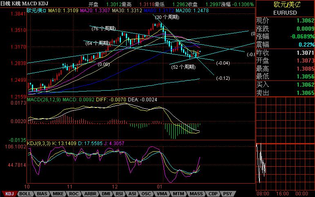This screenshot has height=197, width=315.
Task: Open the ASI indicator tab
Action: click(132, 194)
